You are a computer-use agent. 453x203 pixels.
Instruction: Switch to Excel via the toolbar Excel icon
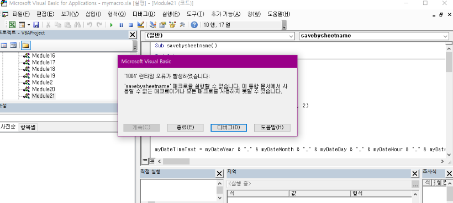tap(12, 25)
